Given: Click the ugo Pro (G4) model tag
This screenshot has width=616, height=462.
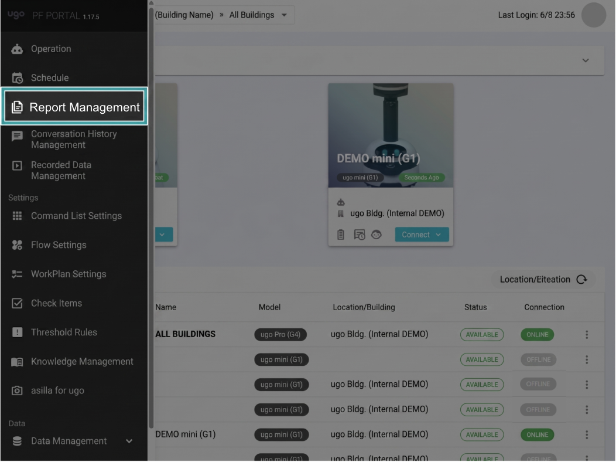Looking at the screenshot, I should point(280,335).
